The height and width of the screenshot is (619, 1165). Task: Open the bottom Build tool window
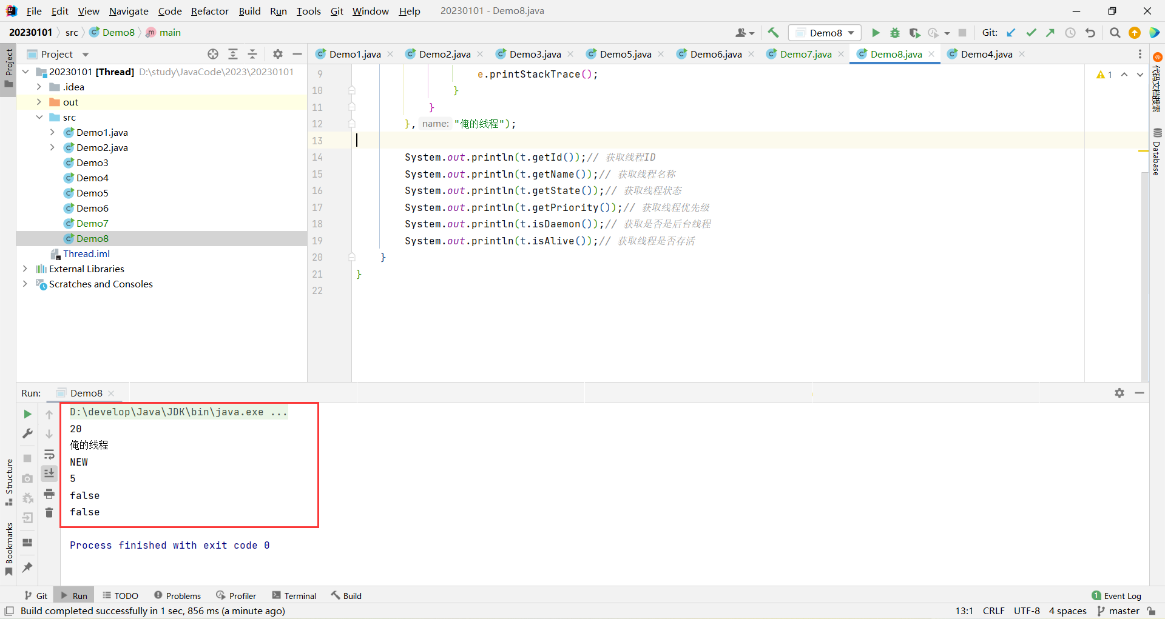(346, 595)
